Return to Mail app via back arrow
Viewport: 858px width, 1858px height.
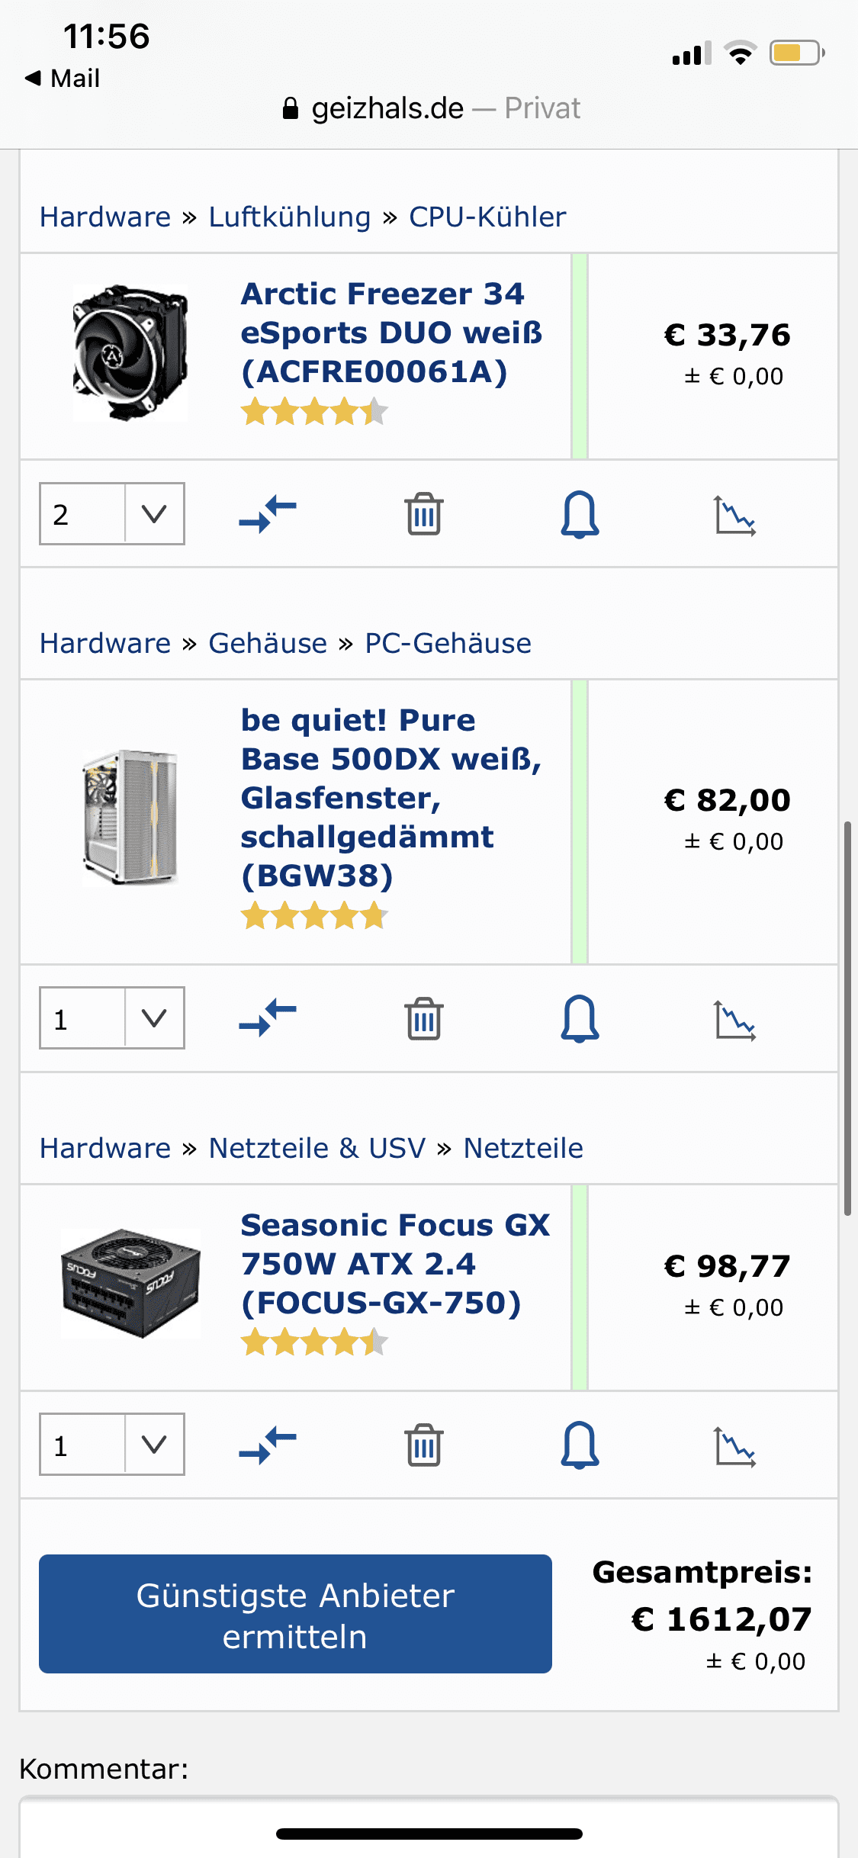[x=63, y=78]
